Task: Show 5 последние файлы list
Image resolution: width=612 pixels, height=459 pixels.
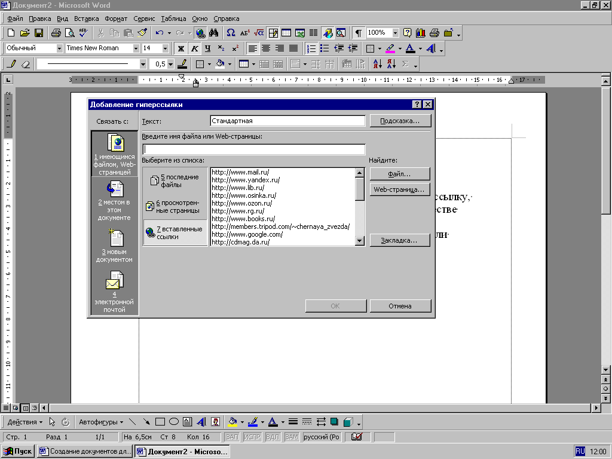Action: 175,180
